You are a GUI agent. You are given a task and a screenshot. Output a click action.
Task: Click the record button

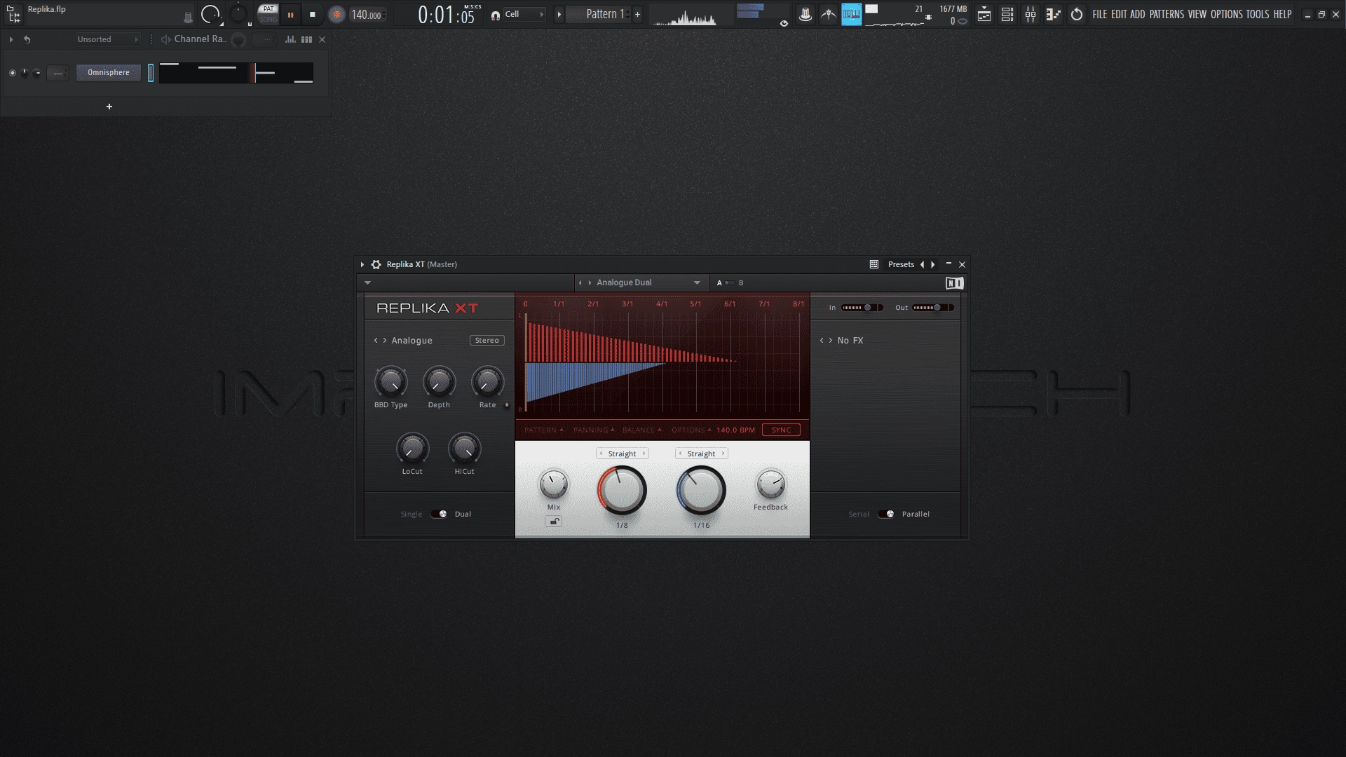pyautogui.click(x=336, y=15)
